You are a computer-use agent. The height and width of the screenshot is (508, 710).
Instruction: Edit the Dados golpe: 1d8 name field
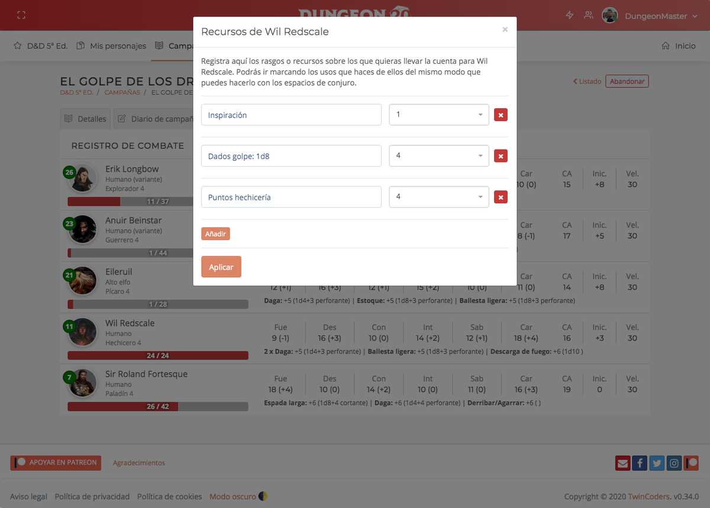coord(291,156)
